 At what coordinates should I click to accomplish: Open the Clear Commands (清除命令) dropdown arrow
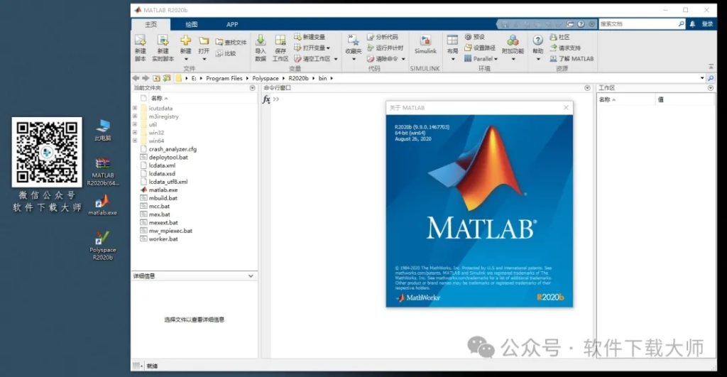tap(403, 60)
